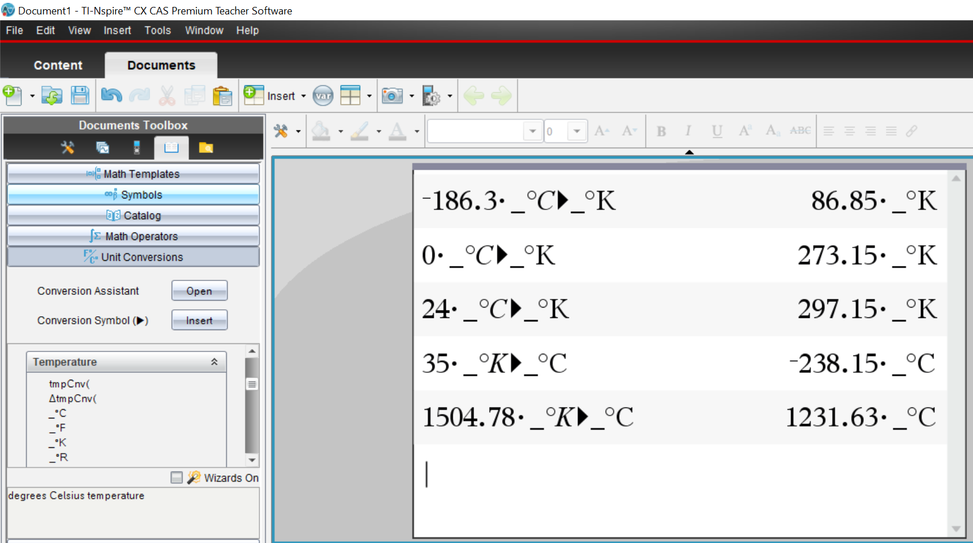973x543 pixels.
Task: Expand the Symbols section
Action: 133,194
